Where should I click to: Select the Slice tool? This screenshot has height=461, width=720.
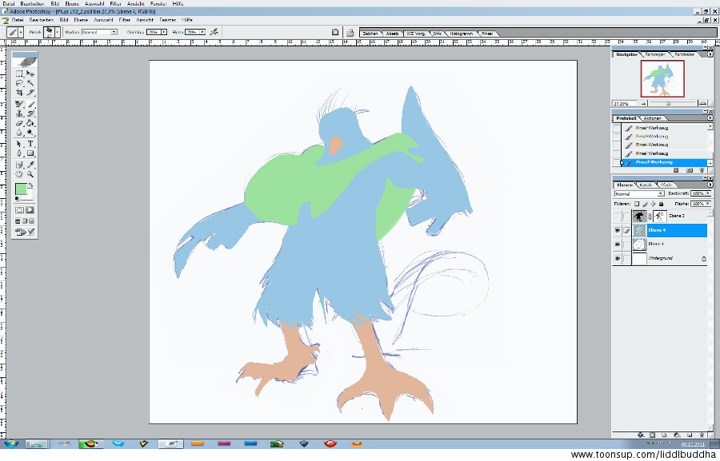(30, 93)
